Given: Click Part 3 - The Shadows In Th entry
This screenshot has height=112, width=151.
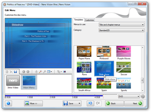Looking at the screenshot, I should click(33, 41).
